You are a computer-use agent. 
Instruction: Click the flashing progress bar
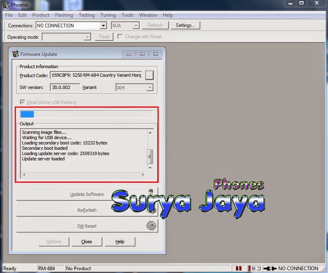pos(86,114)
